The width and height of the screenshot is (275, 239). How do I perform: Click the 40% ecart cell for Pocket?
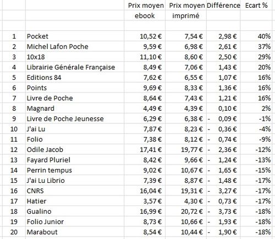click(256, 36)
